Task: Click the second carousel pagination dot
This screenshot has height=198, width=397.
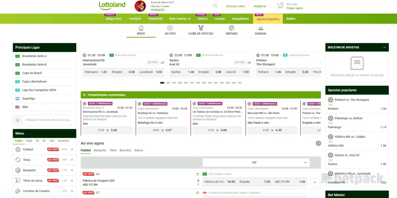Action: [168, 83]
